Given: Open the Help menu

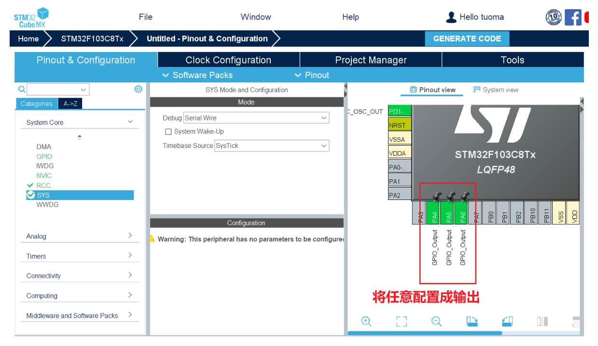Looking at the screenshot, I should click(x=350, y=17).
